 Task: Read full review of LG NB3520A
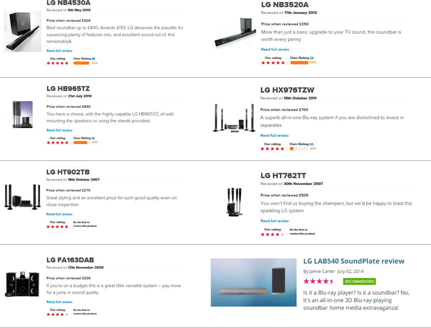[275, 49]
